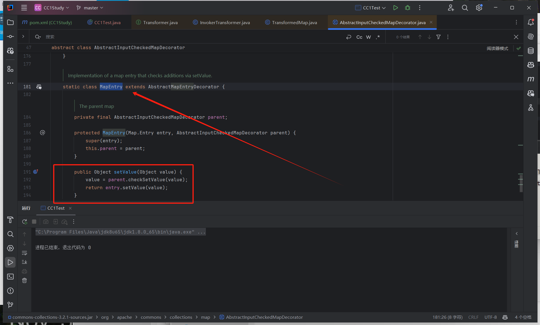Open the Services tool window
Image resolution: width=540 pixels, height=325 pixels.
(11, 248)
